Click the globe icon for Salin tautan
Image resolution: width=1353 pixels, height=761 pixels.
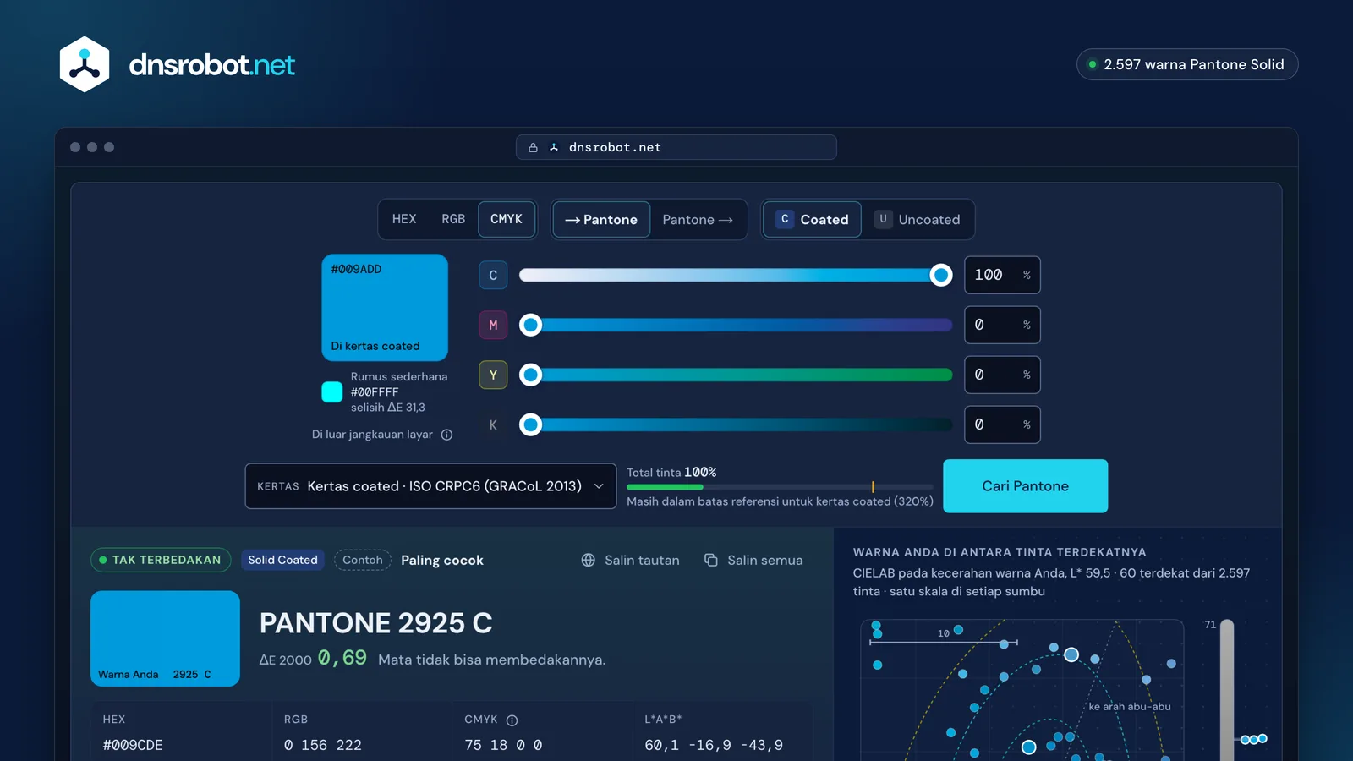point(589,560)
